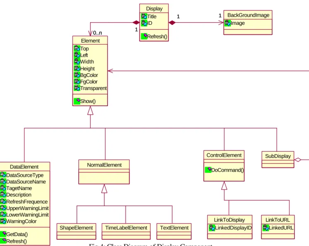Click the operation icon beside Show()
Viewport: 309px width, 246px height.
tap(77, 101)
